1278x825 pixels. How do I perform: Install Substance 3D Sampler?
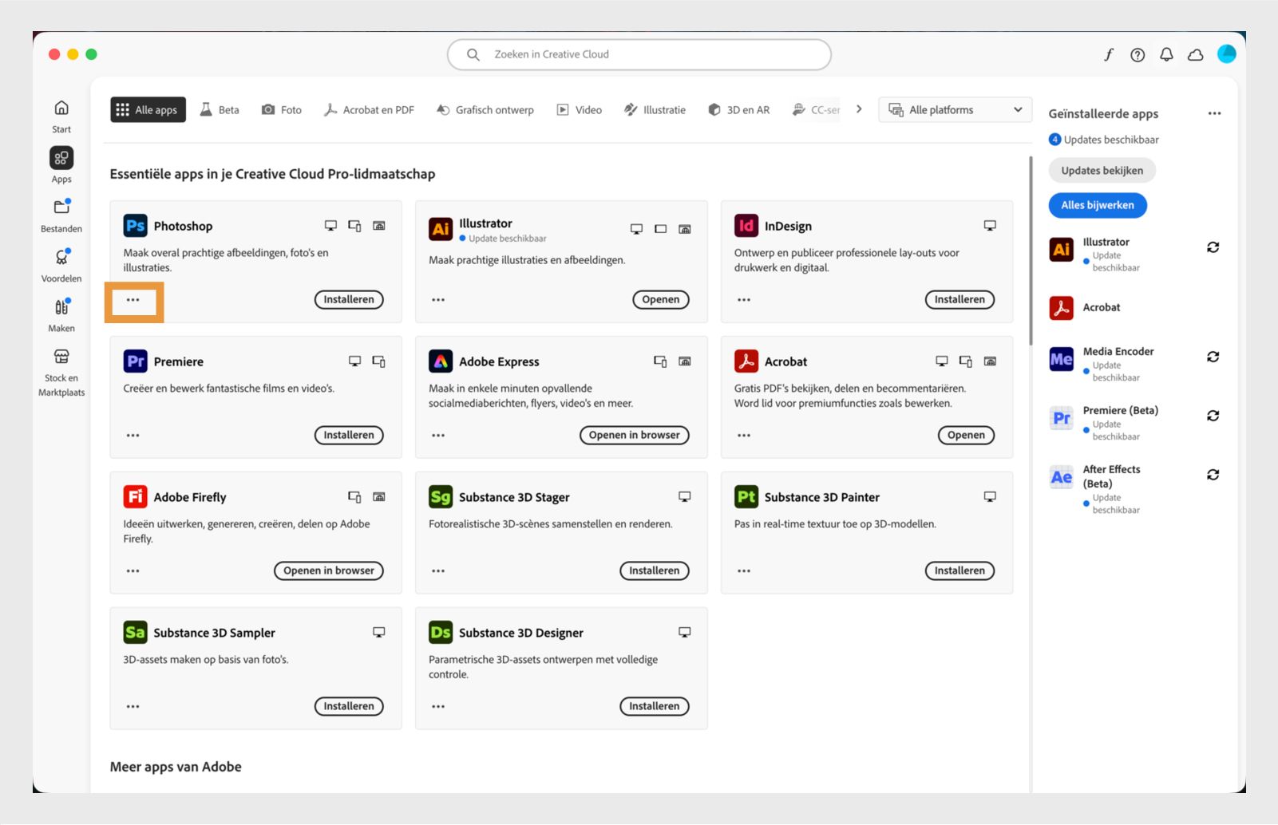(349, 707)
